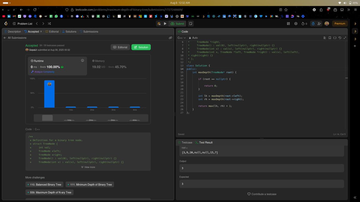Run the code with play icon

[x=165, y=24]
